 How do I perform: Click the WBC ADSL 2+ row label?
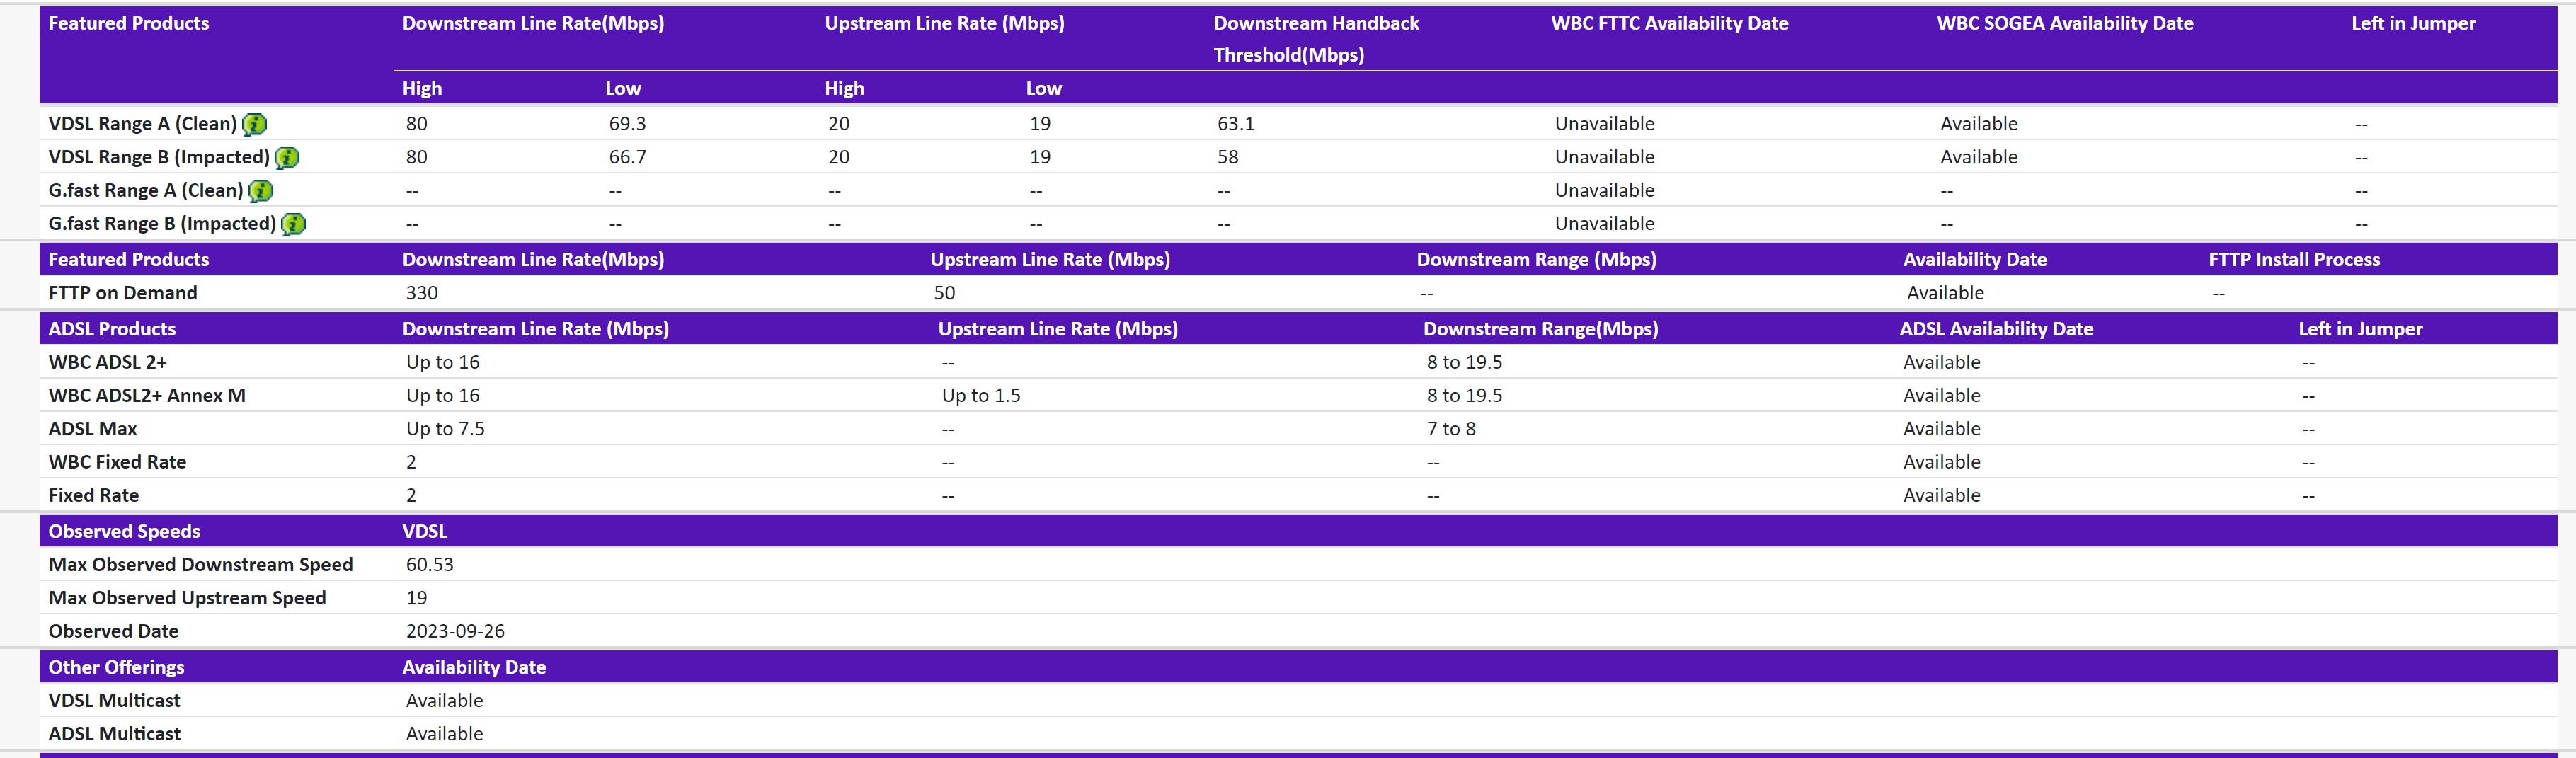[108, 362]
